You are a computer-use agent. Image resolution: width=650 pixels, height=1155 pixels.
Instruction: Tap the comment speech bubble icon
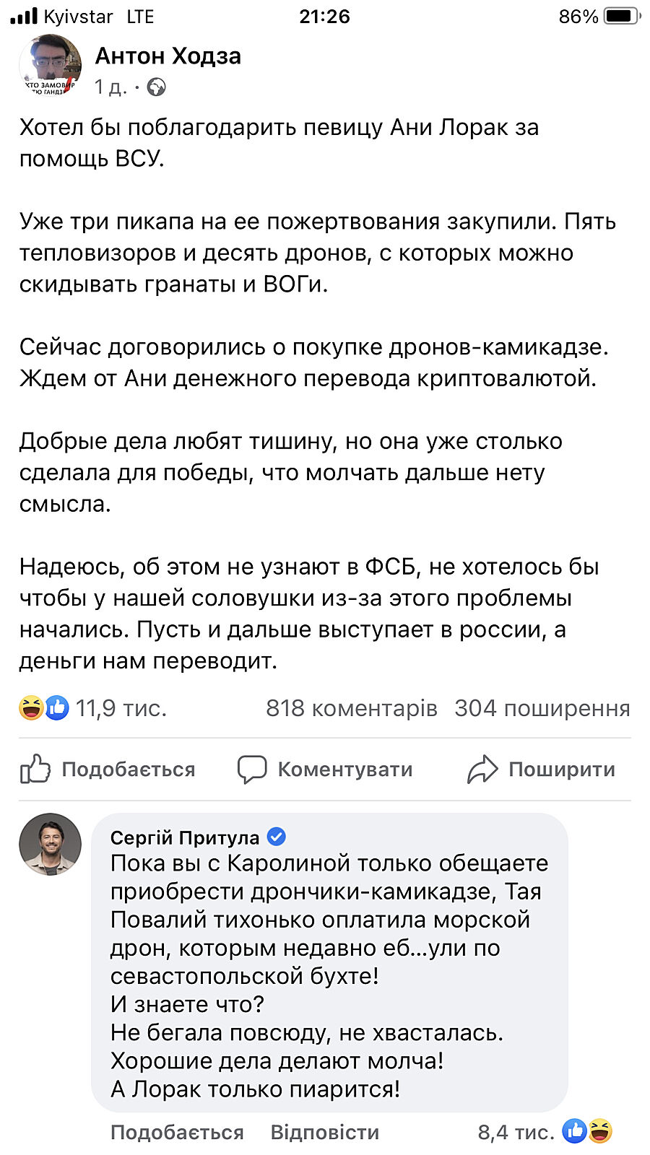[x=252, y=770]
